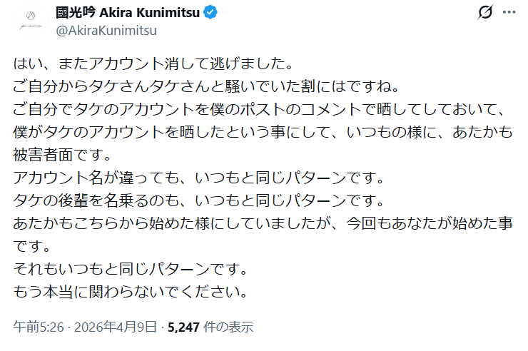The height and width of the screenshot is (351, 528).
Task: Open the 午前5:26 timestamp link
Action: point(39,327)
